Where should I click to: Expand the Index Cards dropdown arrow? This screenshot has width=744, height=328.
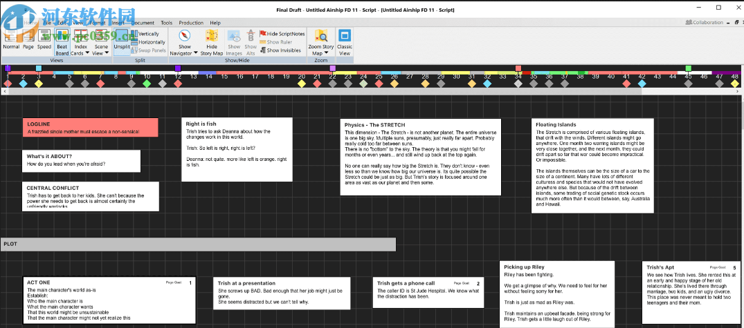[x=87, y=53]
